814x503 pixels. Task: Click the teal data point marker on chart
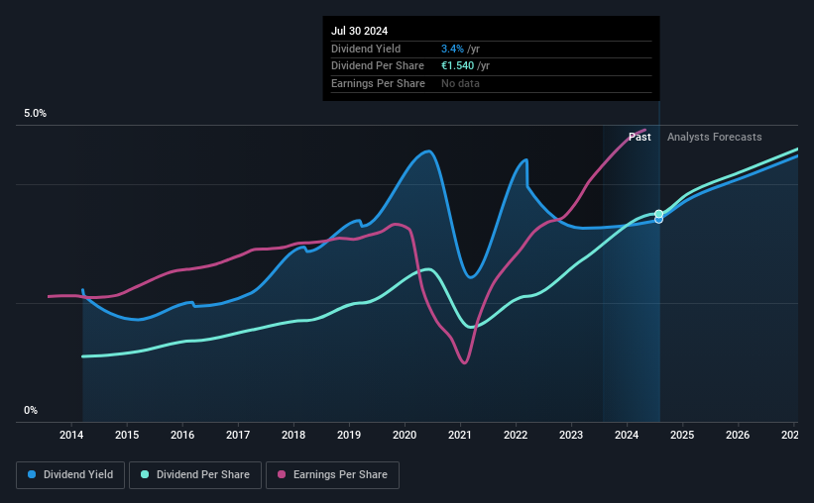[x=658, y=214]
